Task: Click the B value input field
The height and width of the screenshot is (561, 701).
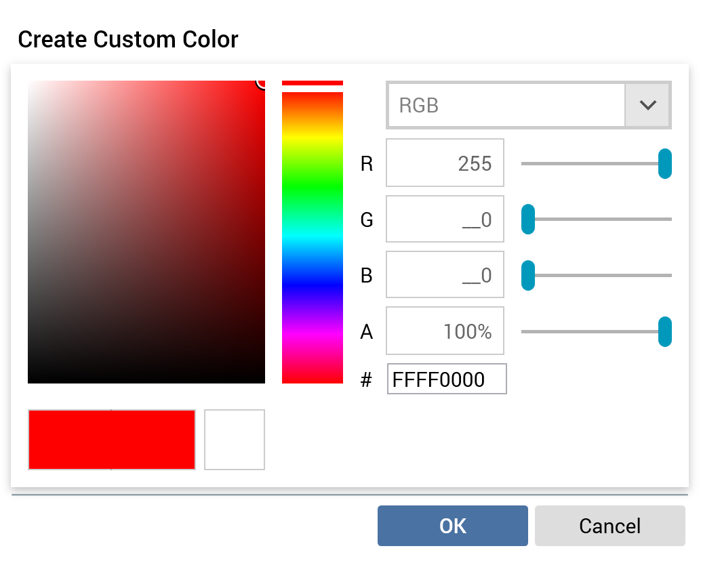Action: coord(445,276)
